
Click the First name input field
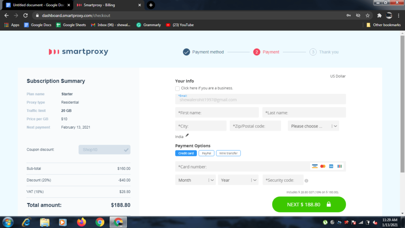217,112
